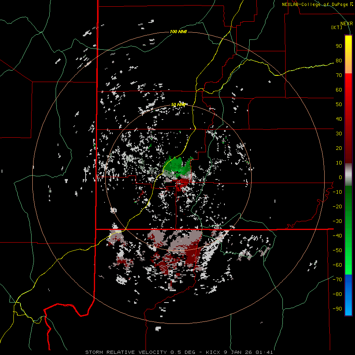Click the -70 value on the velocity scale
355x355 pixels.
point(337,280)
